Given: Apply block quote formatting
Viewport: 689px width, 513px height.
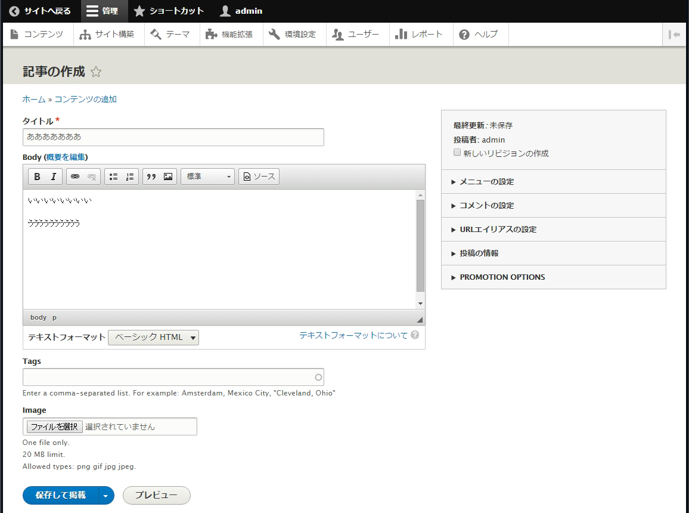Looking at the screenshot, I should click(151, 177).
